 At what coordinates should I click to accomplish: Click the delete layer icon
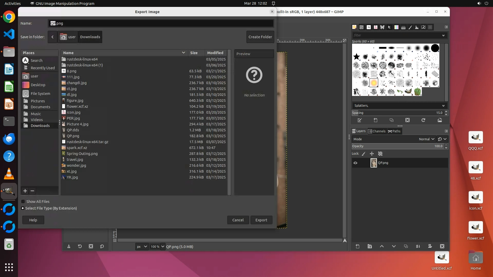pyautogui.click(x=442, y=246)
